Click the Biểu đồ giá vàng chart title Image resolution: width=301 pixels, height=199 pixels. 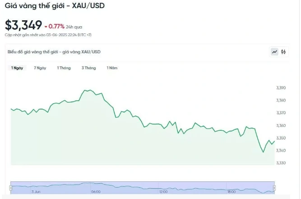coord(54,52)
